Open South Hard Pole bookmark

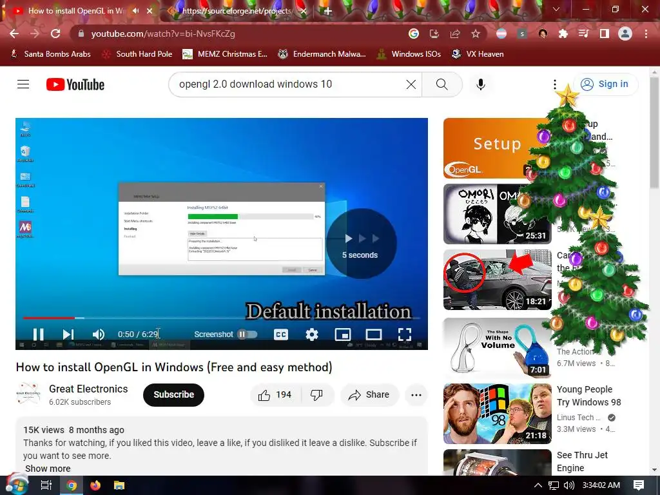coord(138,54)
